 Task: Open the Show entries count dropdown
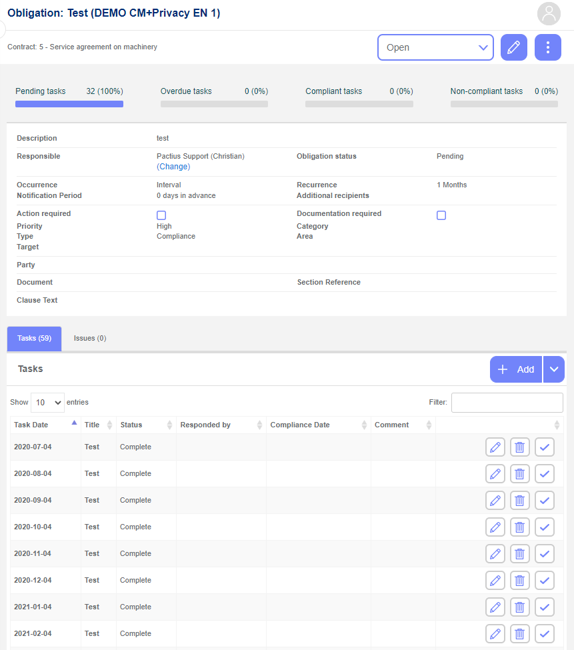click(x=47, y=403)
